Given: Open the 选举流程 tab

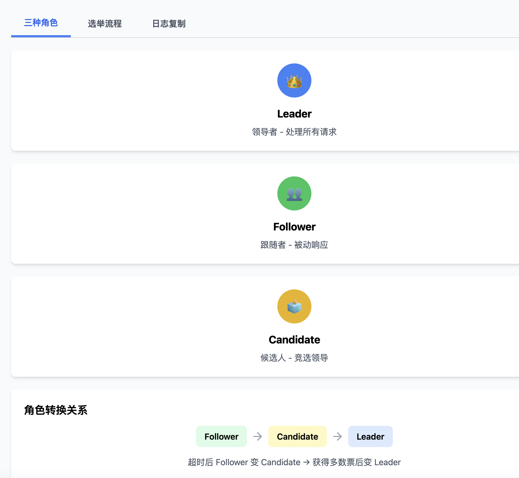Looking at the screenshot, I should pyautogui.click(x=105, y=24).
